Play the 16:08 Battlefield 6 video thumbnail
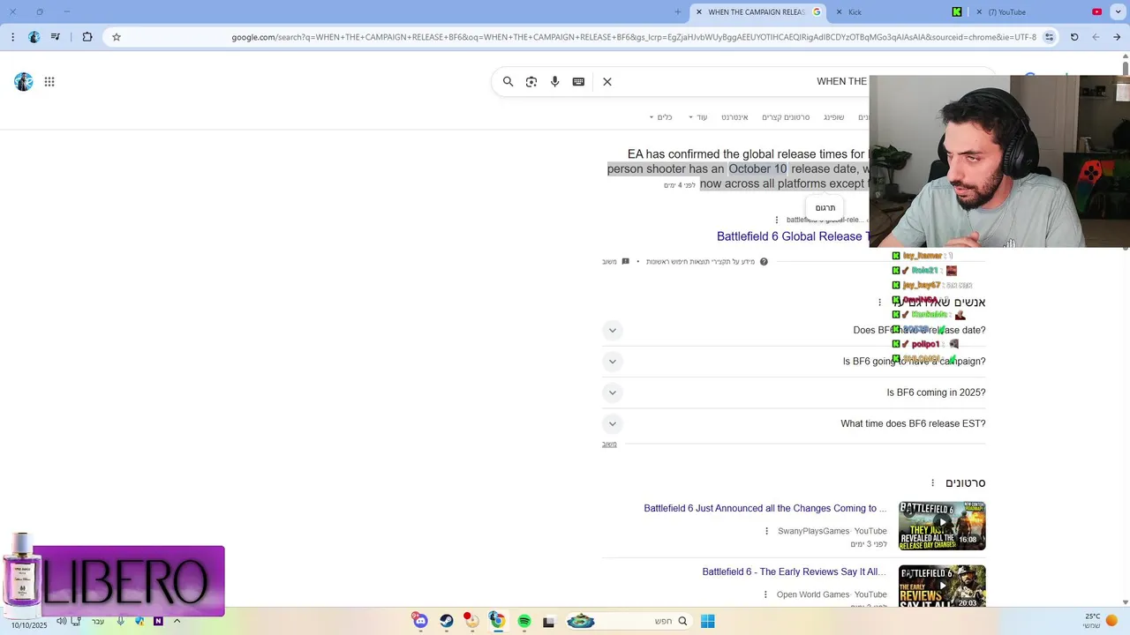Screen dimensions: 1130x635 point(942,526)
